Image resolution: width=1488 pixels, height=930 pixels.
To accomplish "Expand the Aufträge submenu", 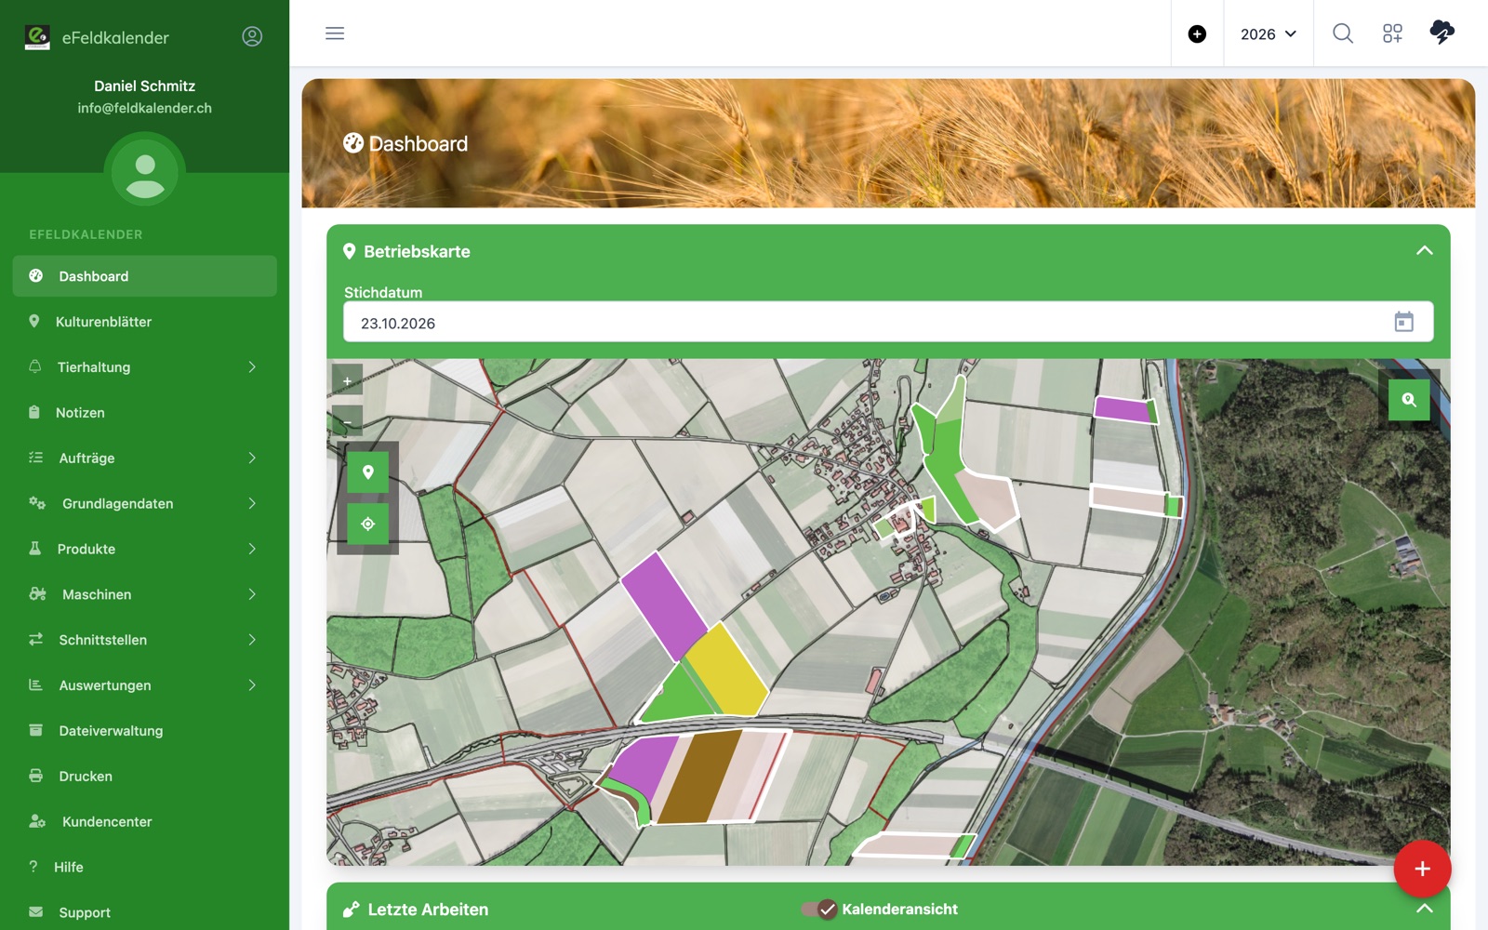I will coord(145,458).
